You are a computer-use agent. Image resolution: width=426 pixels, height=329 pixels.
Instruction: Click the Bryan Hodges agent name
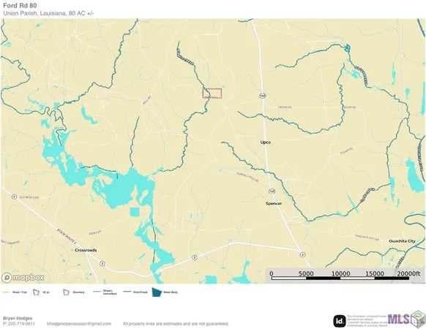point(18,318)
